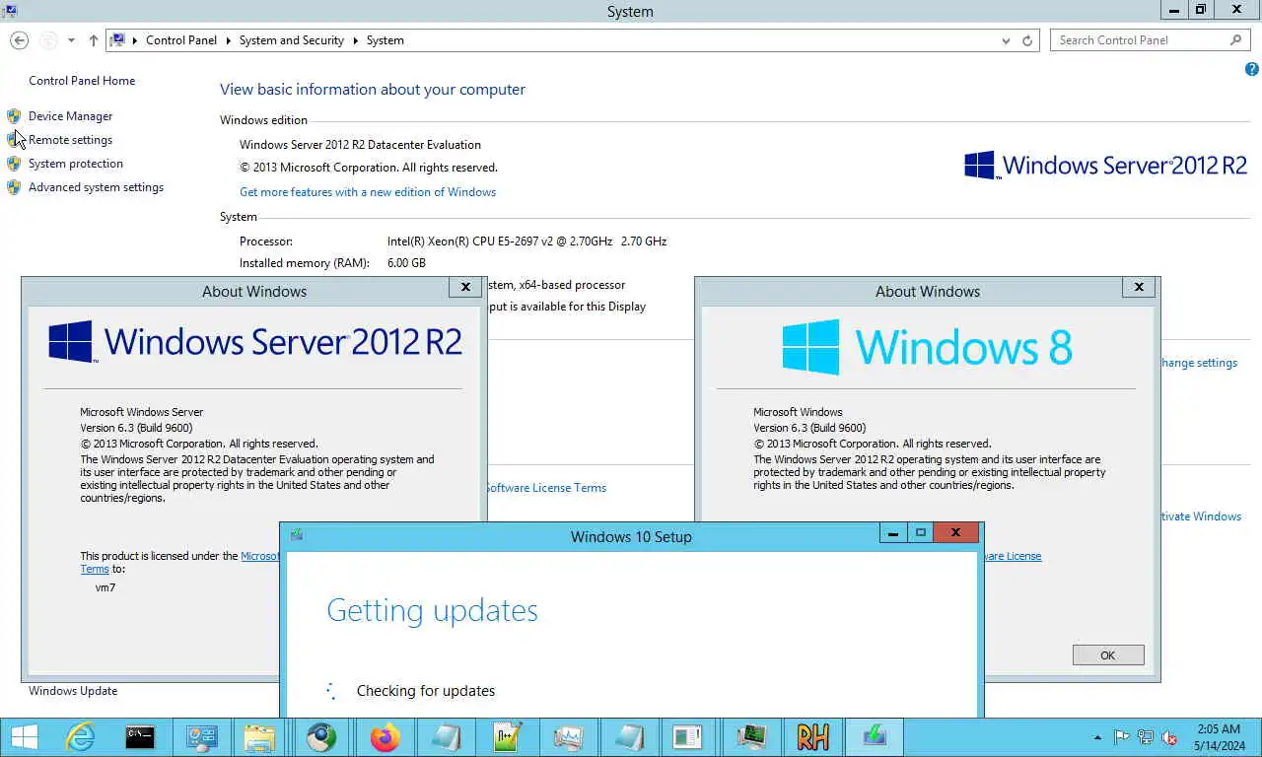Click the Forward navigation arrow
This screenshot has height=757, width=1262.
(x=48, y=40)
